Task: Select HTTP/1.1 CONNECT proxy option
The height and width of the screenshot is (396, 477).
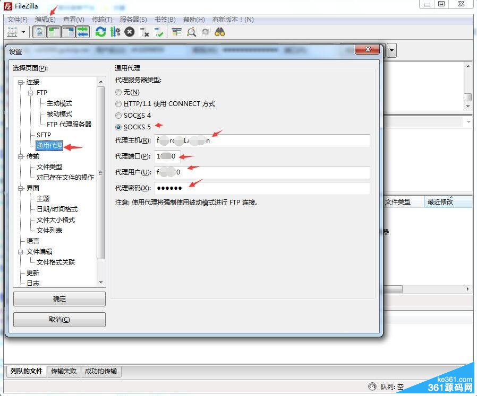Action: (x=118, y=104)
